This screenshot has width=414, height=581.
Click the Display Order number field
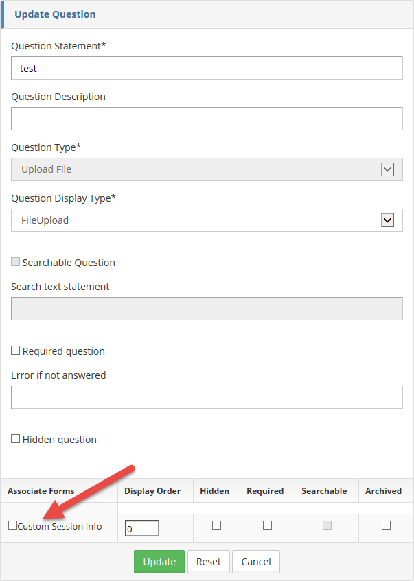pos(142,528)
